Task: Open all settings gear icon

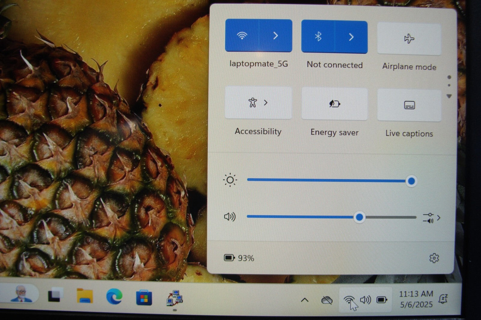Action: tap(434, 258)
